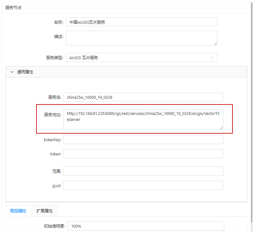Click the tokenKey input field

coord(143,140)
